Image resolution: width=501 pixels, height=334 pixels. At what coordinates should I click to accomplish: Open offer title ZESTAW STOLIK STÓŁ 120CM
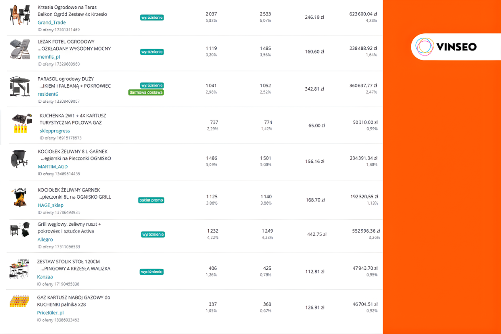tap(73, 265)
